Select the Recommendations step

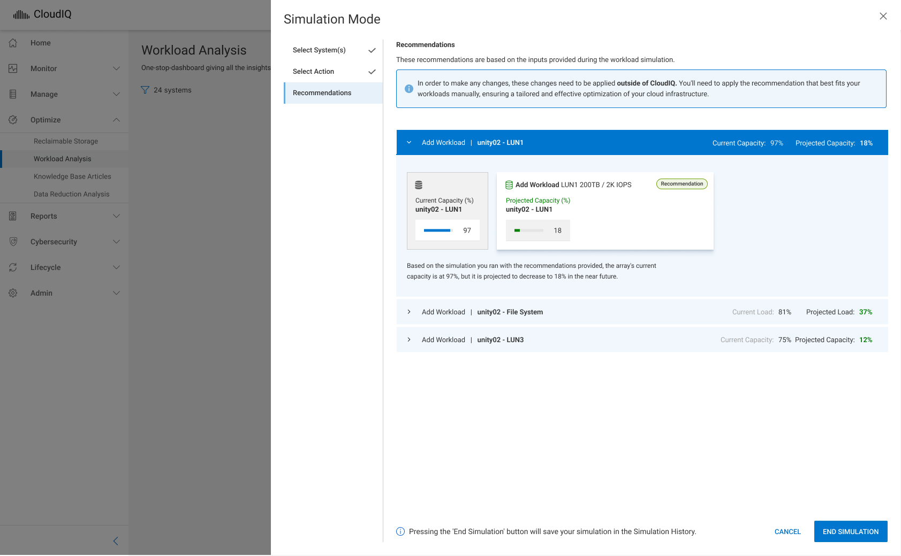[333, 93]
